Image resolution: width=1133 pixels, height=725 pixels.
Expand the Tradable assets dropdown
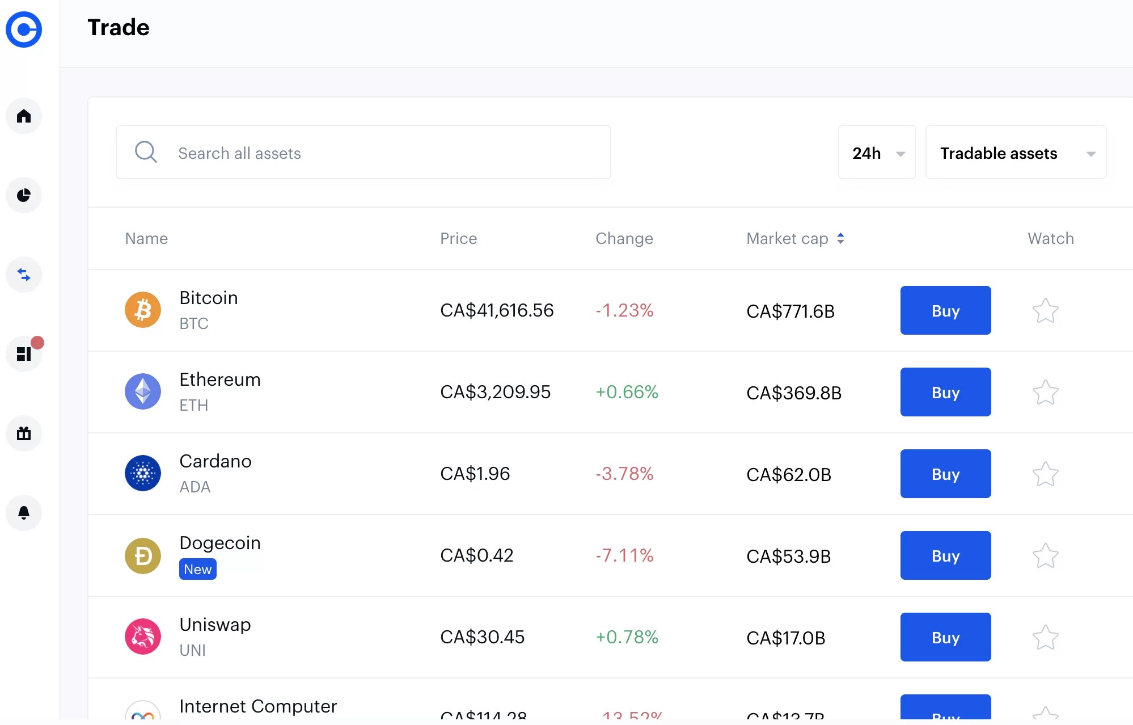click(x=1015, y=152)
